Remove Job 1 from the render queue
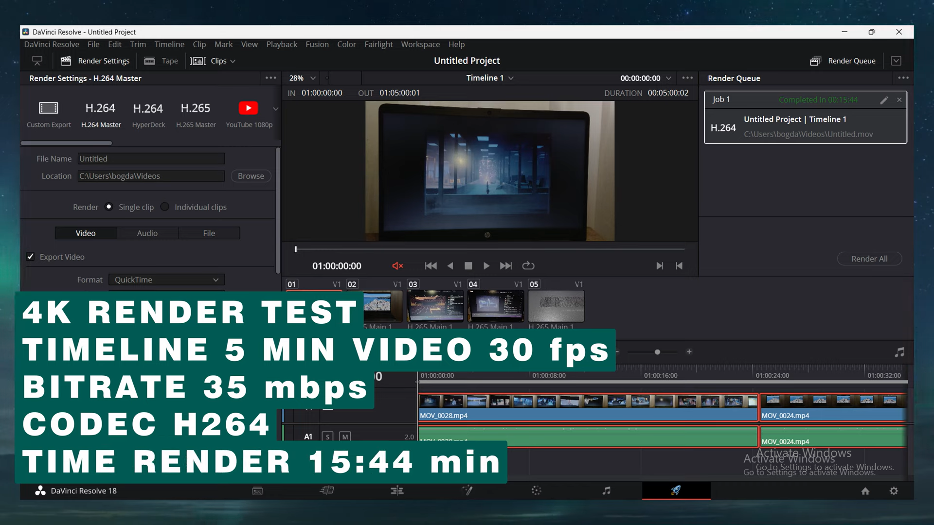Viewport: 934px width, 525px height. [899, 100]
